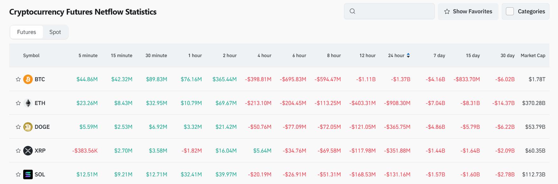Click DOGE market cap $53.79B
558x184 pixels.
pos(535,127)
